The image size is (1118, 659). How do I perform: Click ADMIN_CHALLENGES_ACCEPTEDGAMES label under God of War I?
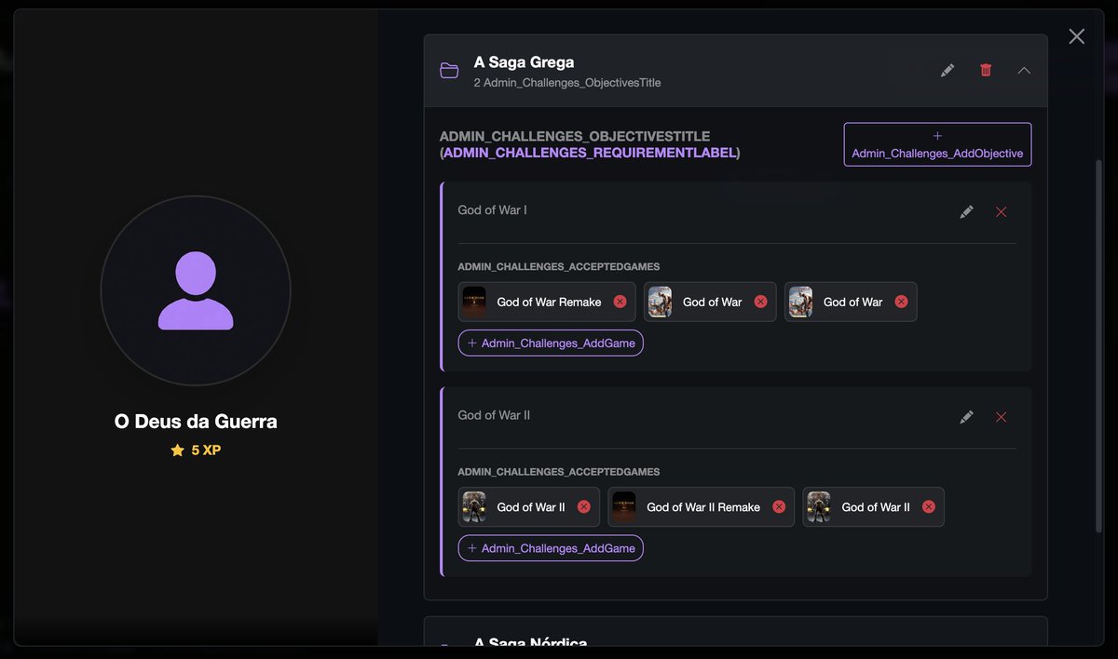559,267
